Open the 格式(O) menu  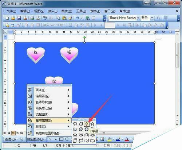67,11
